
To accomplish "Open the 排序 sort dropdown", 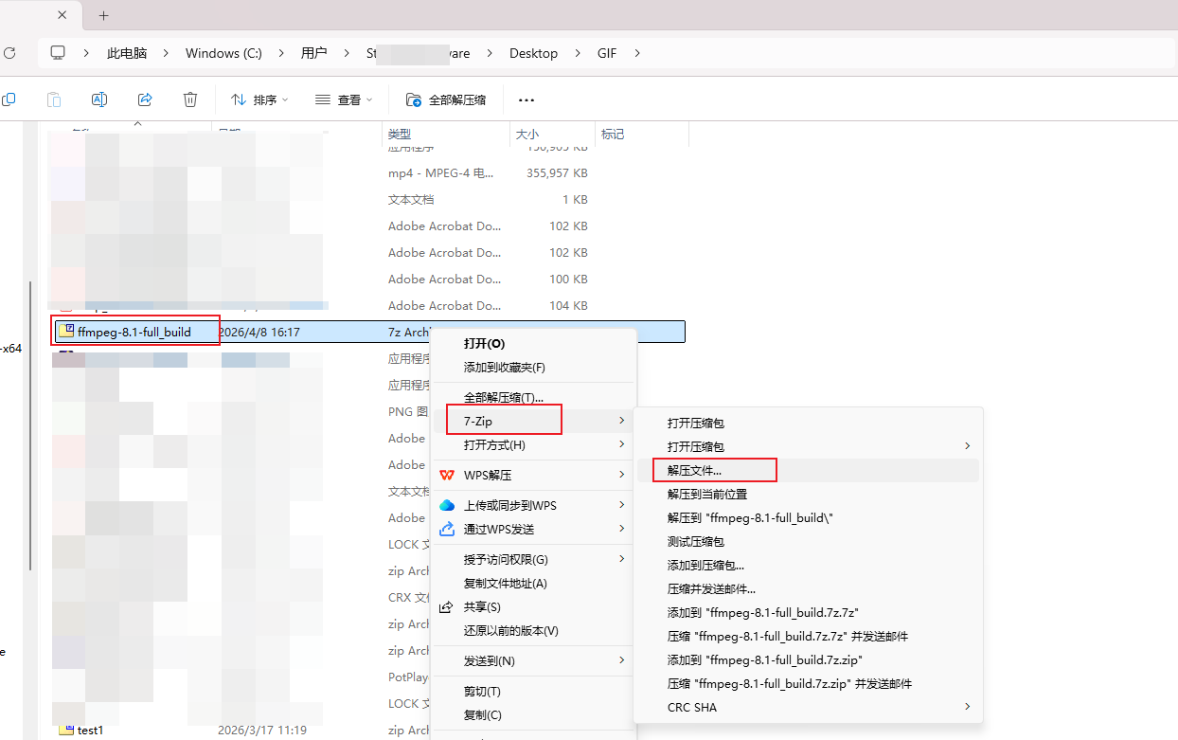I will coord(259,99).
